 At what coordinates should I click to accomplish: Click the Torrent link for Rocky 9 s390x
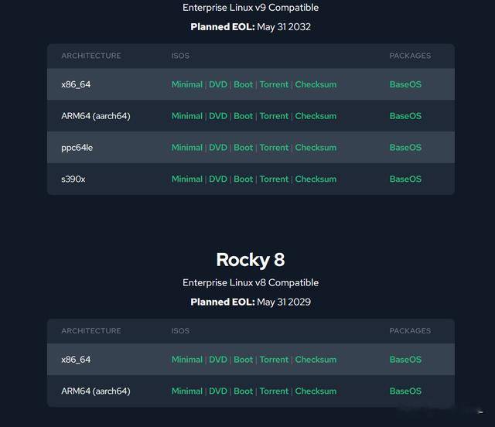coord(274,179)
